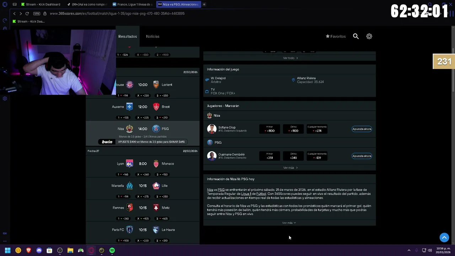Screen dimensions: 455x256
Task: Open the 365Scores search icon
Action: click(356, 36)
